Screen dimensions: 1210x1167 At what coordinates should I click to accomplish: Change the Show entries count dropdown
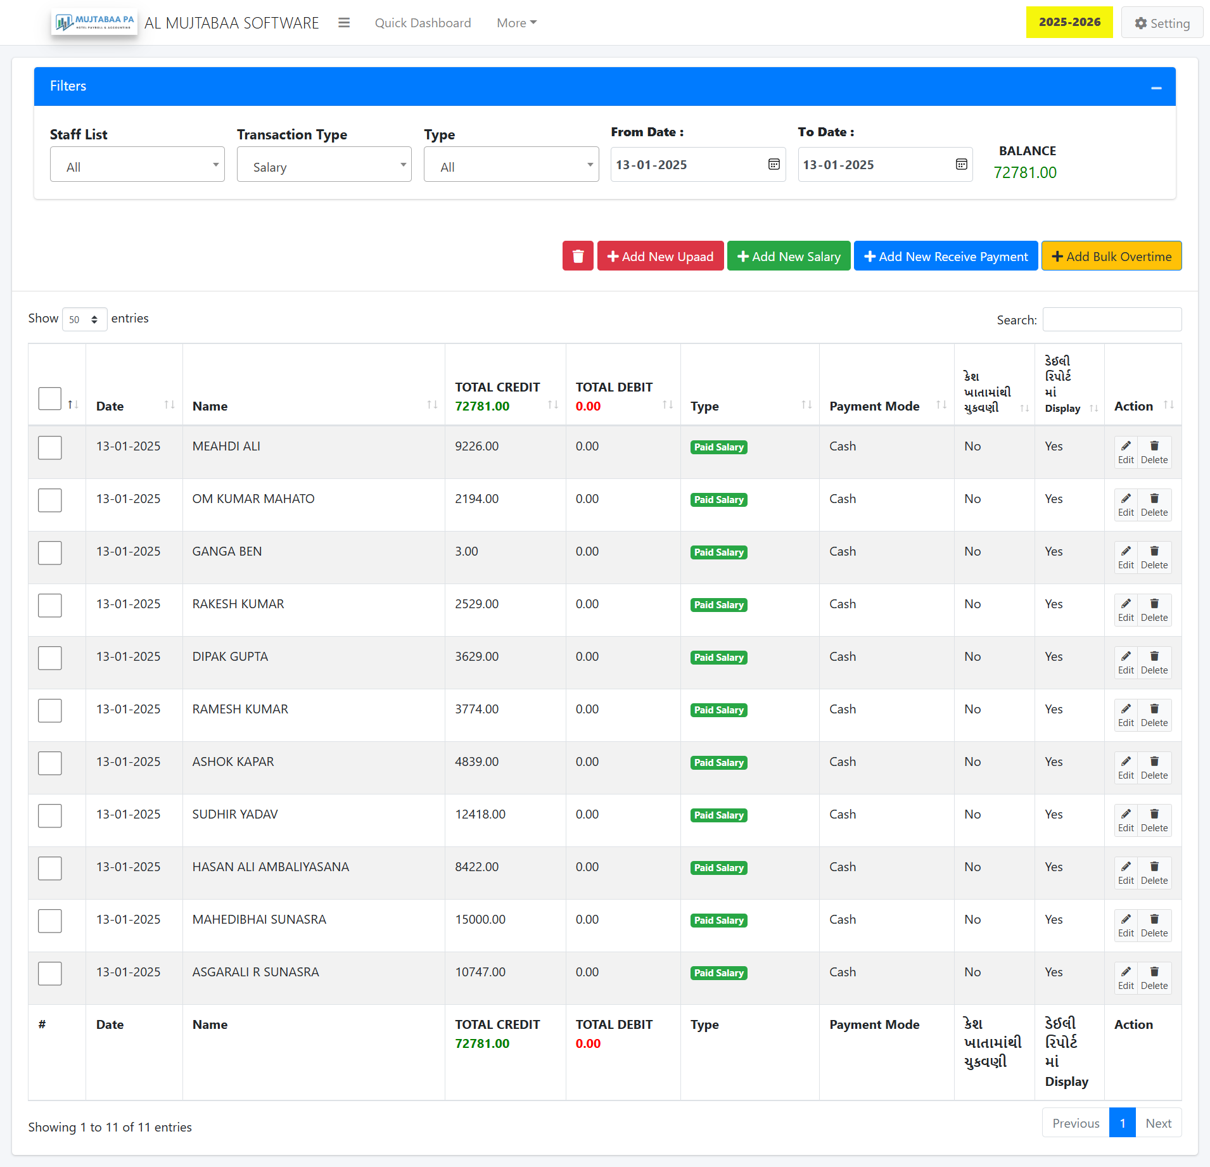click(84, 319)
